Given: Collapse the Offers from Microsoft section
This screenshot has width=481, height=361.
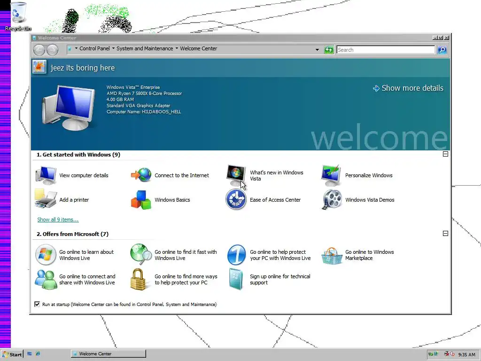Looking at the screenshot, I should point(446,234).
